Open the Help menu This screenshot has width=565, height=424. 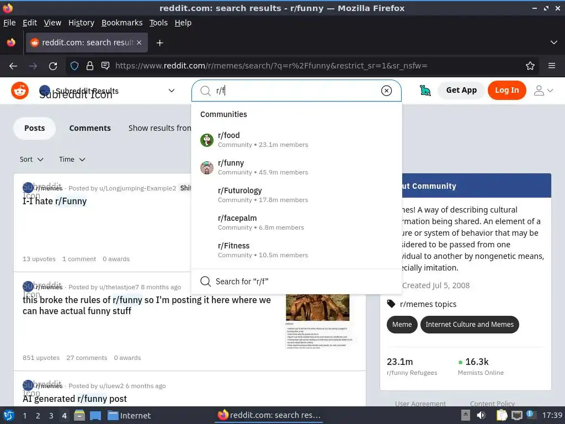[183, 23]
